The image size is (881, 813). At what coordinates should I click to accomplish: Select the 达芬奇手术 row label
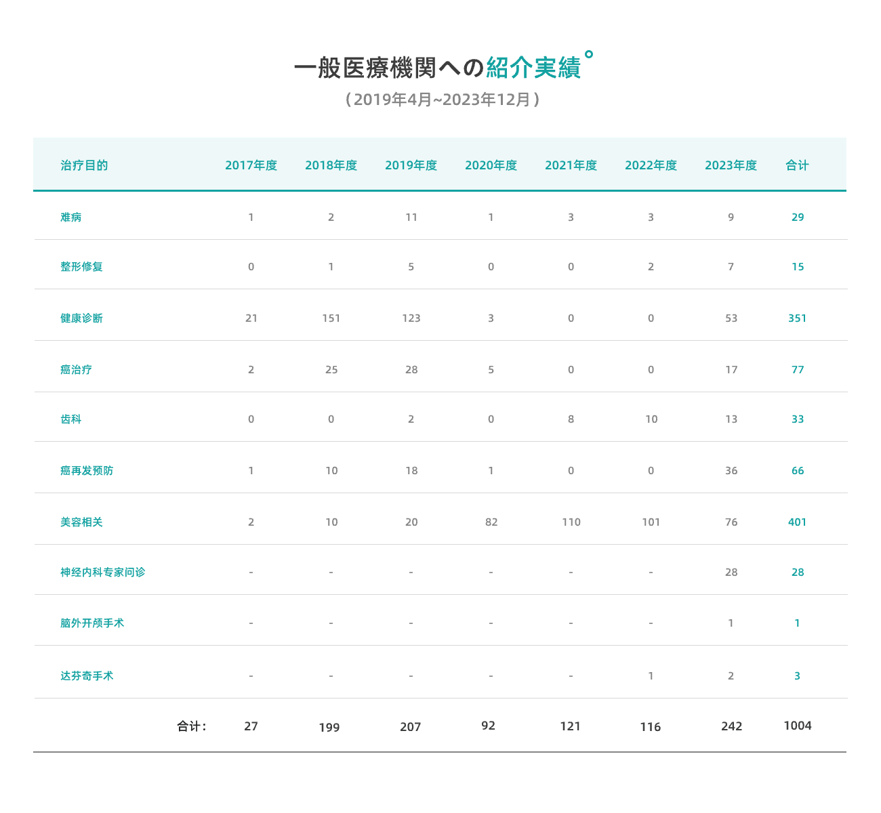87,676
